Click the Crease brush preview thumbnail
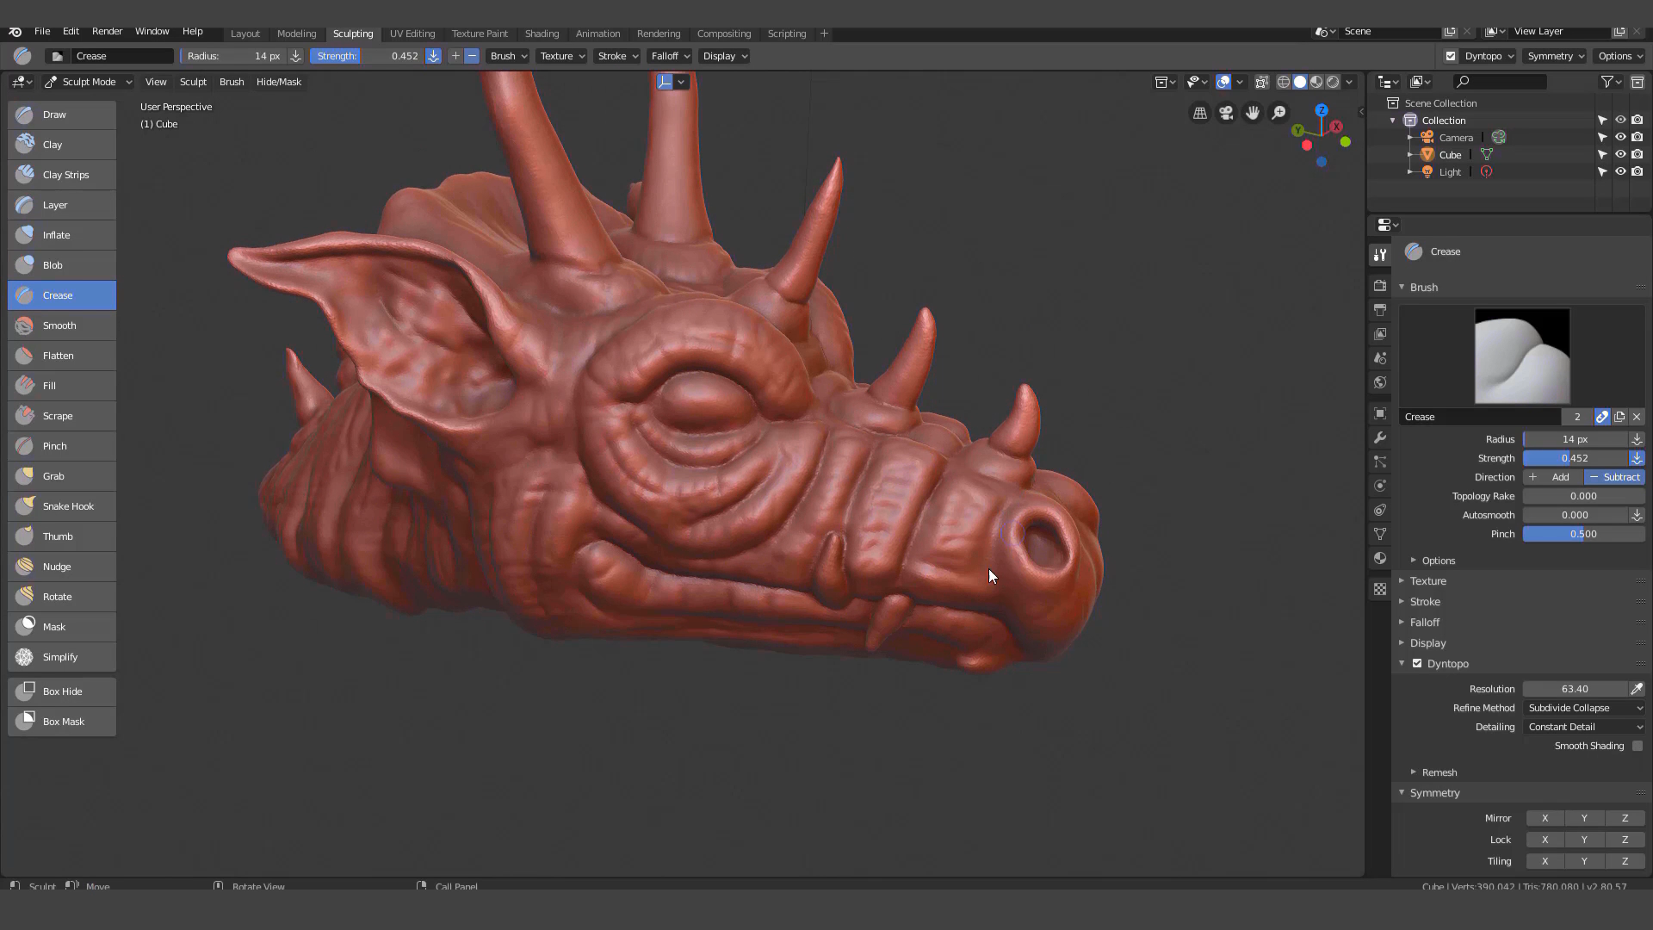 pyautogui.click(x=1522, y=356)
